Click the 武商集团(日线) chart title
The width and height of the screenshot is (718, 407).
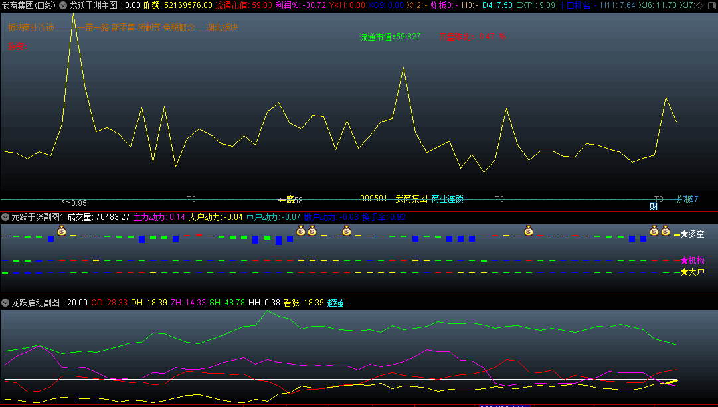(x=29, y=5)
